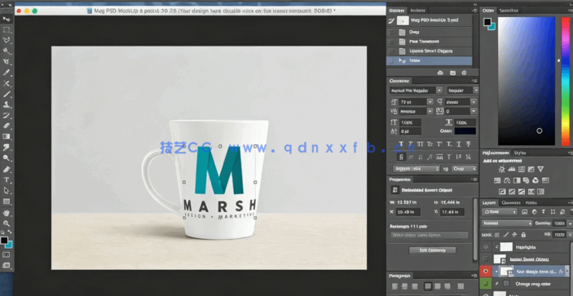This screenshot has height=296, width=573.
Task: Select the Gradient tool
Action: pyautogui.click(x=7, y=136)
